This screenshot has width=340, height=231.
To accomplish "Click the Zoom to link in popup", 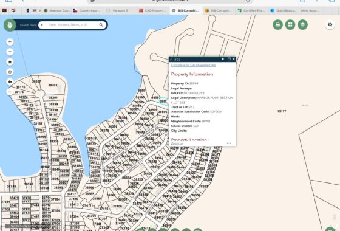I will click(x=177, y=143).
